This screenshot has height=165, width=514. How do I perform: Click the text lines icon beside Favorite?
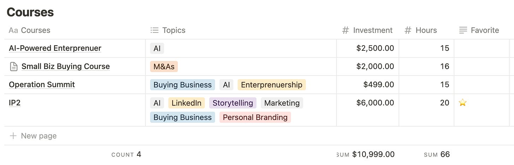tap(463, 30)
